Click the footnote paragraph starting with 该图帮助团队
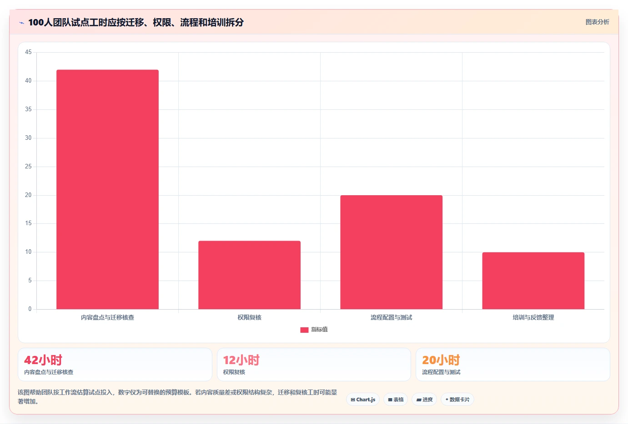The width and height of the screenshot is (628, 424). [x=177, y=397]
